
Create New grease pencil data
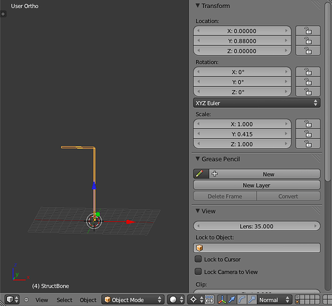pyautogui.click(x=265, y=174)
